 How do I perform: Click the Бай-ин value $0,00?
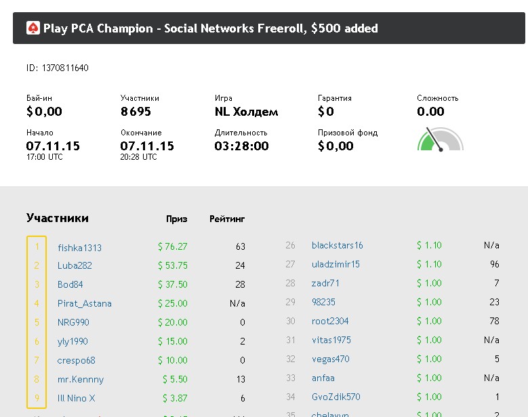44,112
